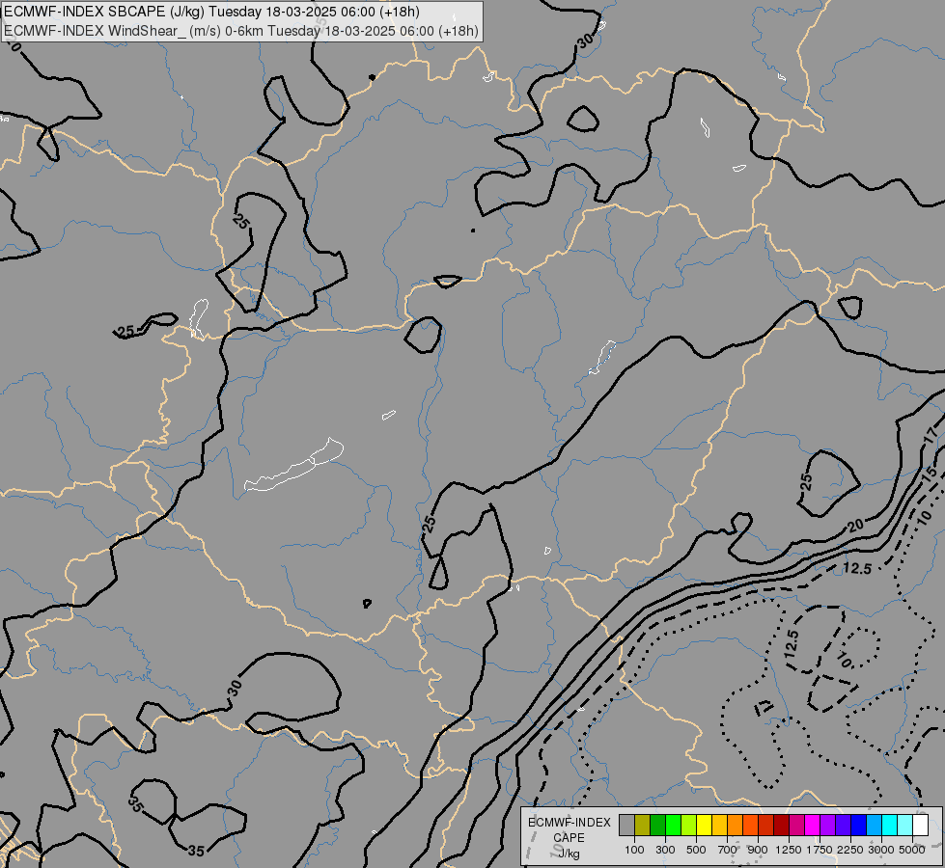Viewport: 945px width, 868px height.
Task: Click the "3000" legend value
Action: (x=881, y=850)
